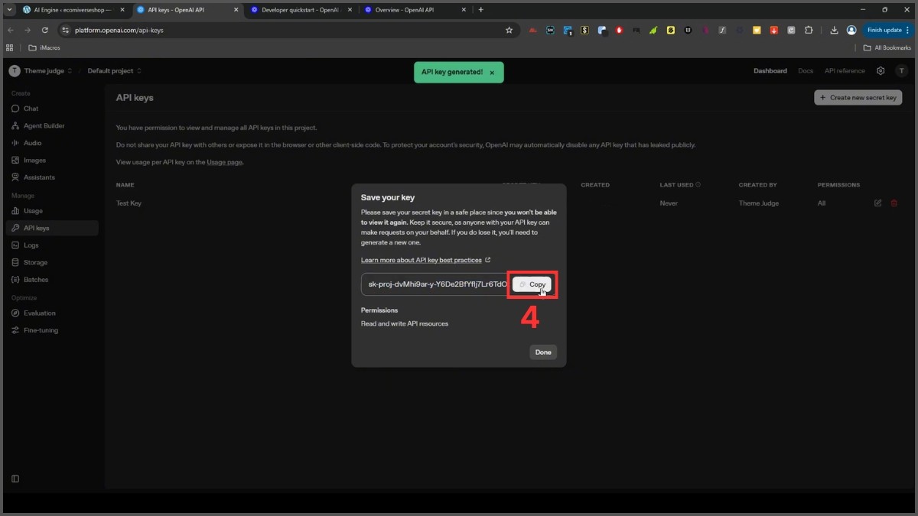The height and width of the screenshot is (516, 918).
Task: Open Evaluation in sidebar
Action: 39,313
